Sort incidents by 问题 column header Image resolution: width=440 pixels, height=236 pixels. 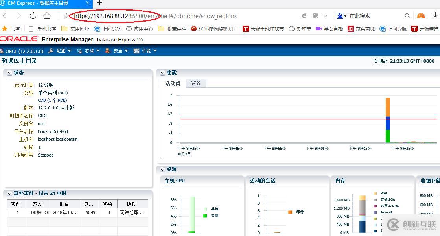(x=107, y=204)
